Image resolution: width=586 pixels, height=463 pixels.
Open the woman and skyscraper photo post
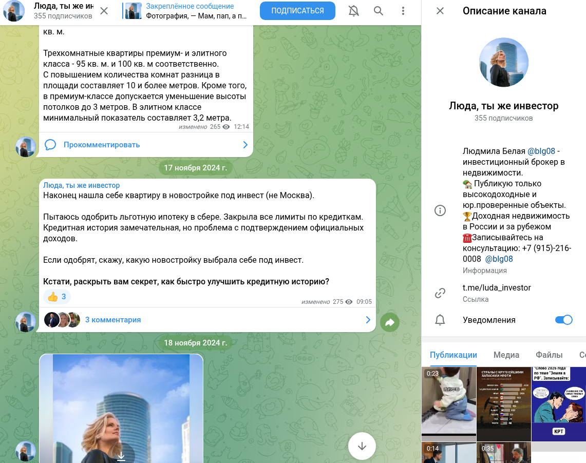[121, 409]
